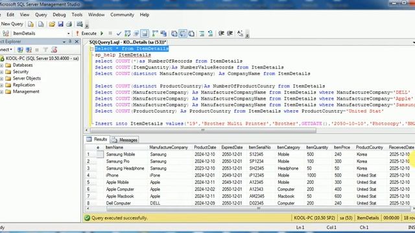Click the ItemQuantity column header
415x233 pixels.
[x=317, y=148]
